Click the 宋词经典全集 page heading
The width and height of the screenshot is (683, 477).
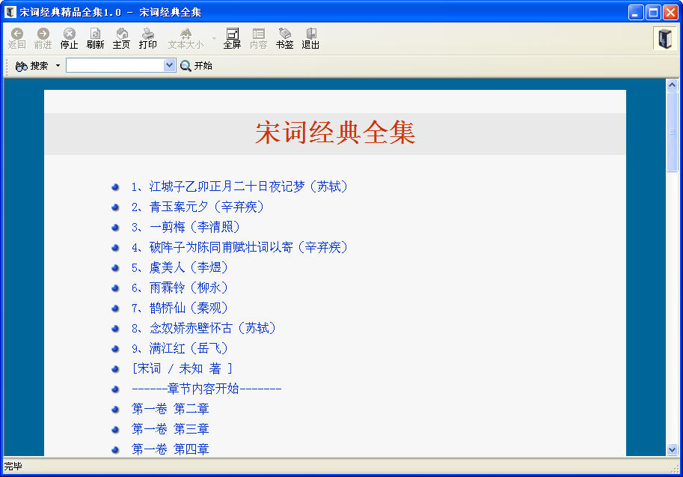pyautogui.click(x=335, y=133)
